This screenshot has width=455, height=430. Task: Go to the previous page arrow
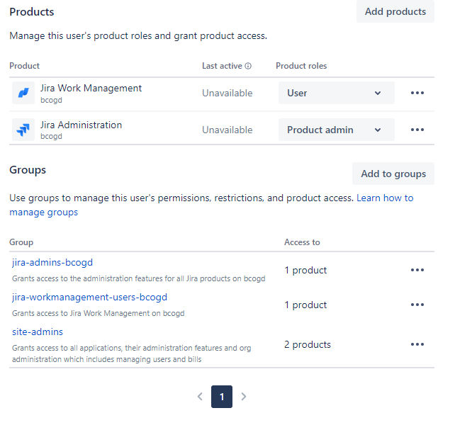coord(200,397)
